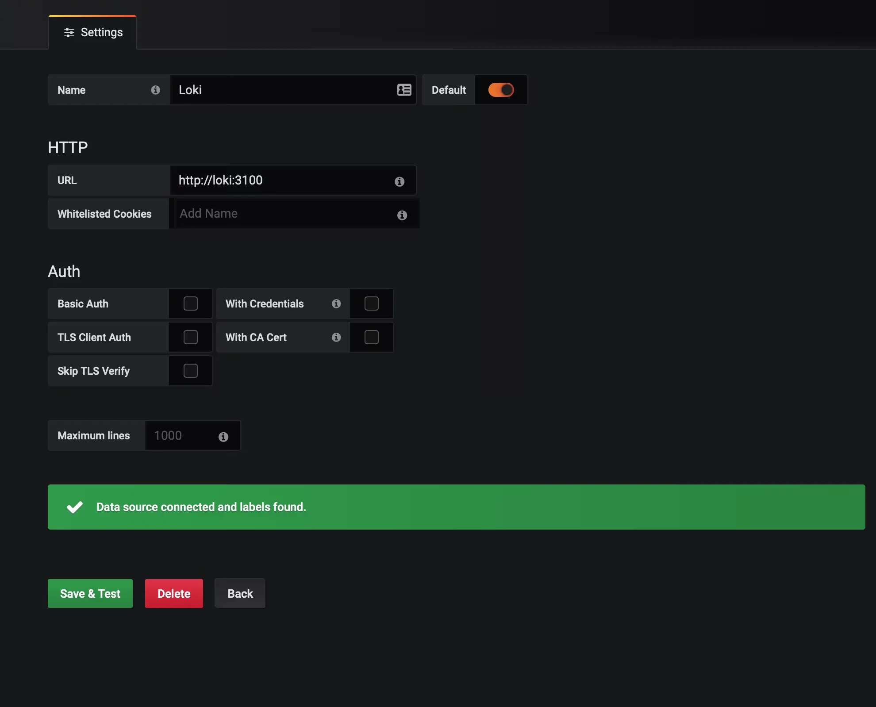Click the contact card icon in Name field
The width and height of the screenshot is (876, 707).
click(404, 90)
